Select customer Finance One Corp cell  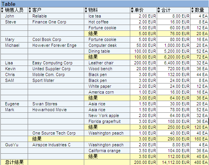56,22
